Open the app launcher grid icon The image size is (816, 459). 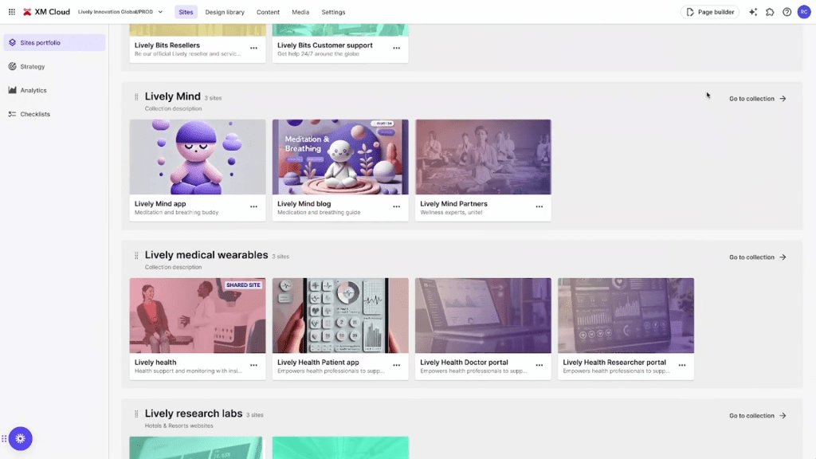[12, 12]
